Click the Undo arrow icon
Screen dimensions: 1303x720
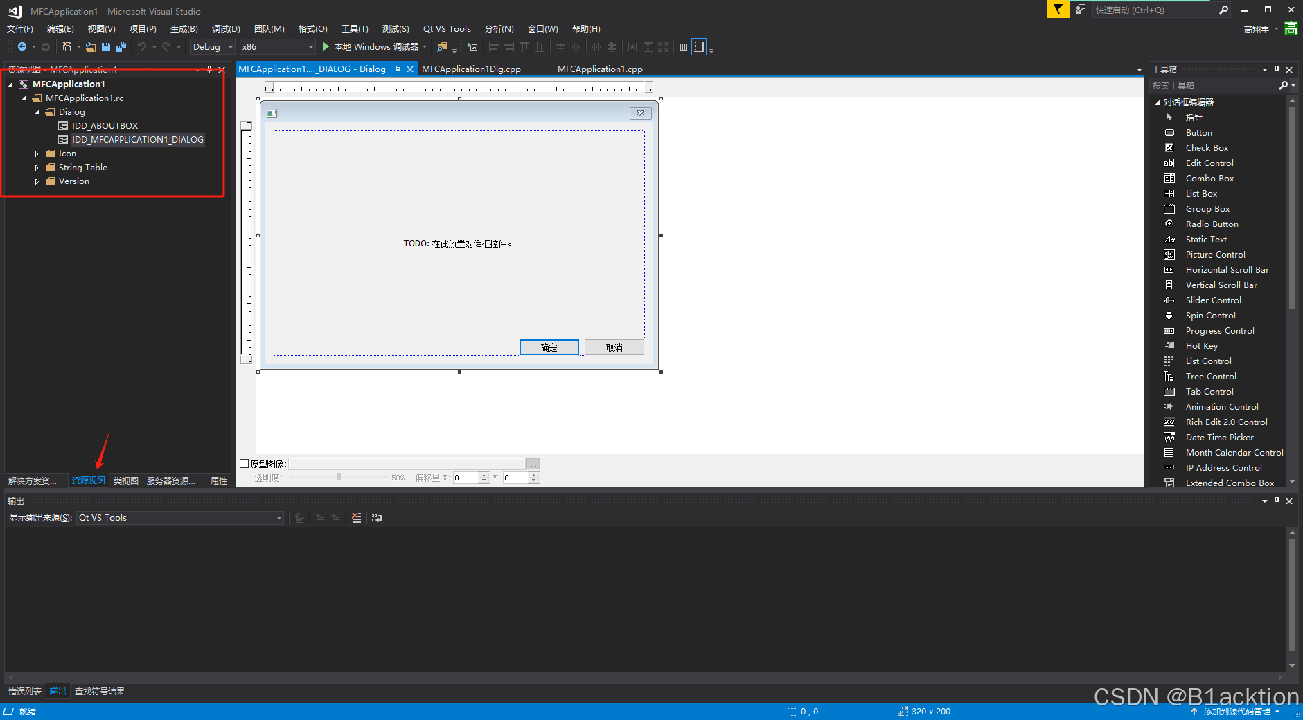142,46
